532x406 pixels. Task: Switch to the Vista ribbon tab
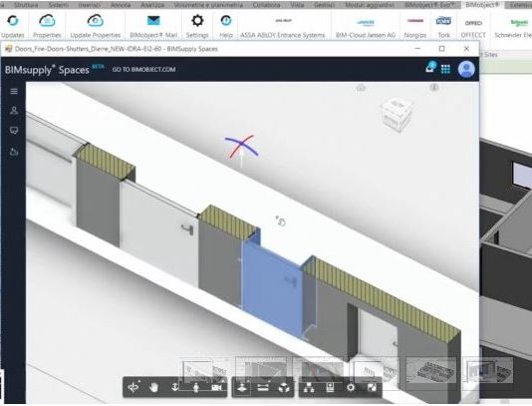297,5
